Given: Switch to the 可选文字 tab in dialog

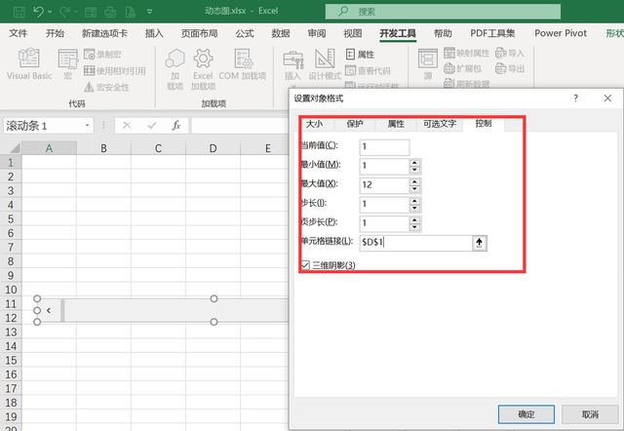Looking at the screenshot, I should 440,124.
